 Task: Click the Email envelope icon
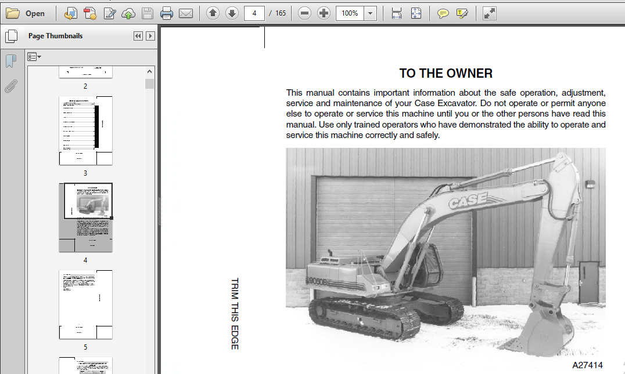click(x=186, y=13)
